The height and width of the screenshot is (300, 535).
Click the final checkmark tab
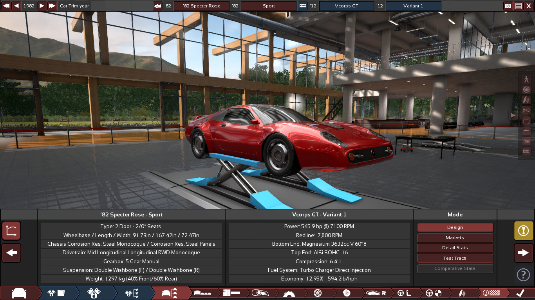[520, 293]
